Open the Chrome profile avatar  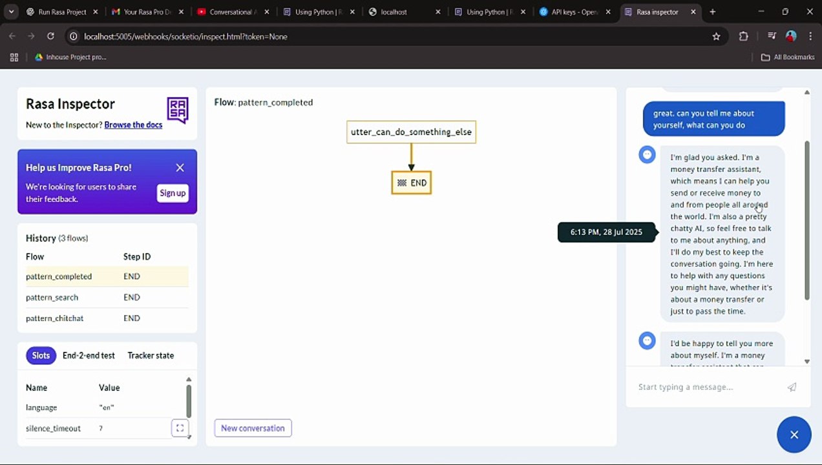click(x=791, y=36)
